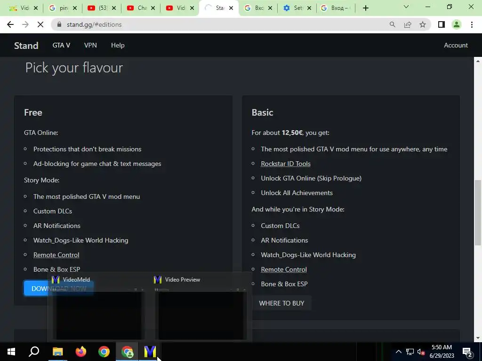482x361 pixels.
Task: Open the Help nav menu item
Action: [118, 45]
